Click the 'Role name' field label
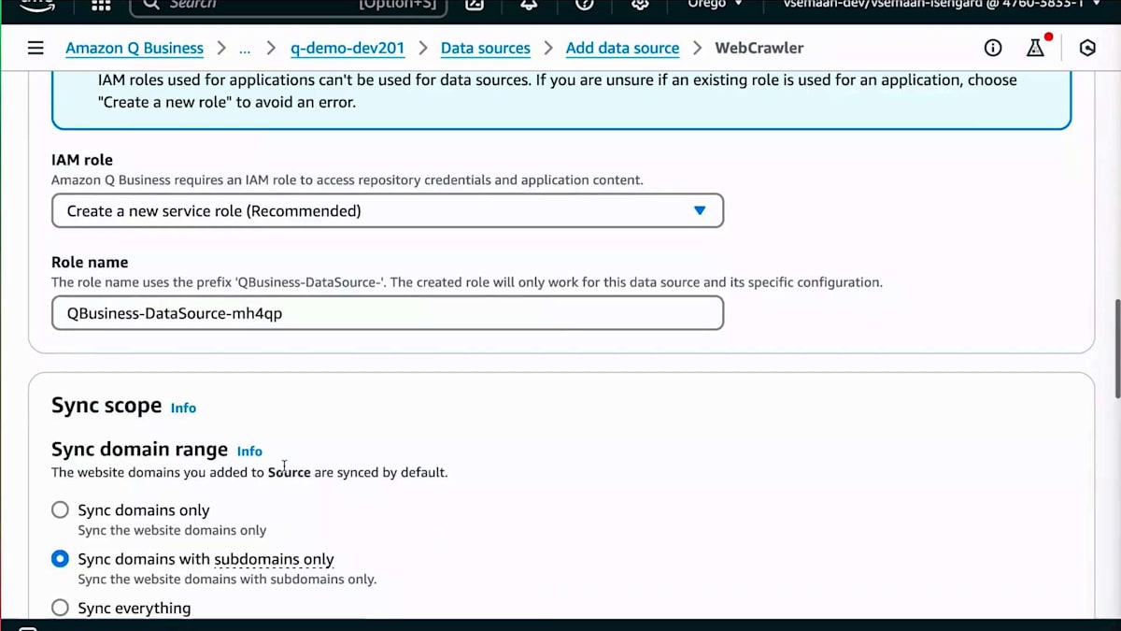 [90, 262]
